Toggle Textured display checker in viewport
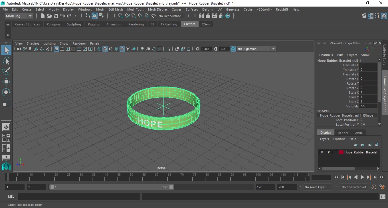 122,49
